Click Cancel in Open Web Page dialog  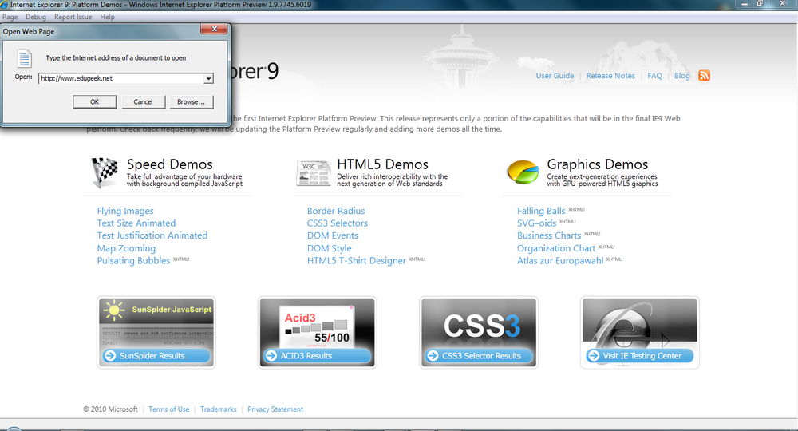(x=143, y=102)
